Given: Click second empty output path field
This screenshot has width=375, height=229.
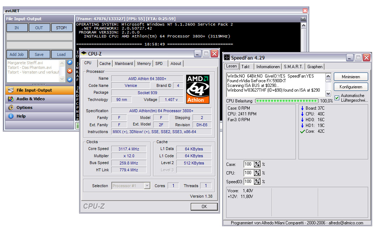Looking at the screenshot, I should pyautogui.click(x=39, y=45).
